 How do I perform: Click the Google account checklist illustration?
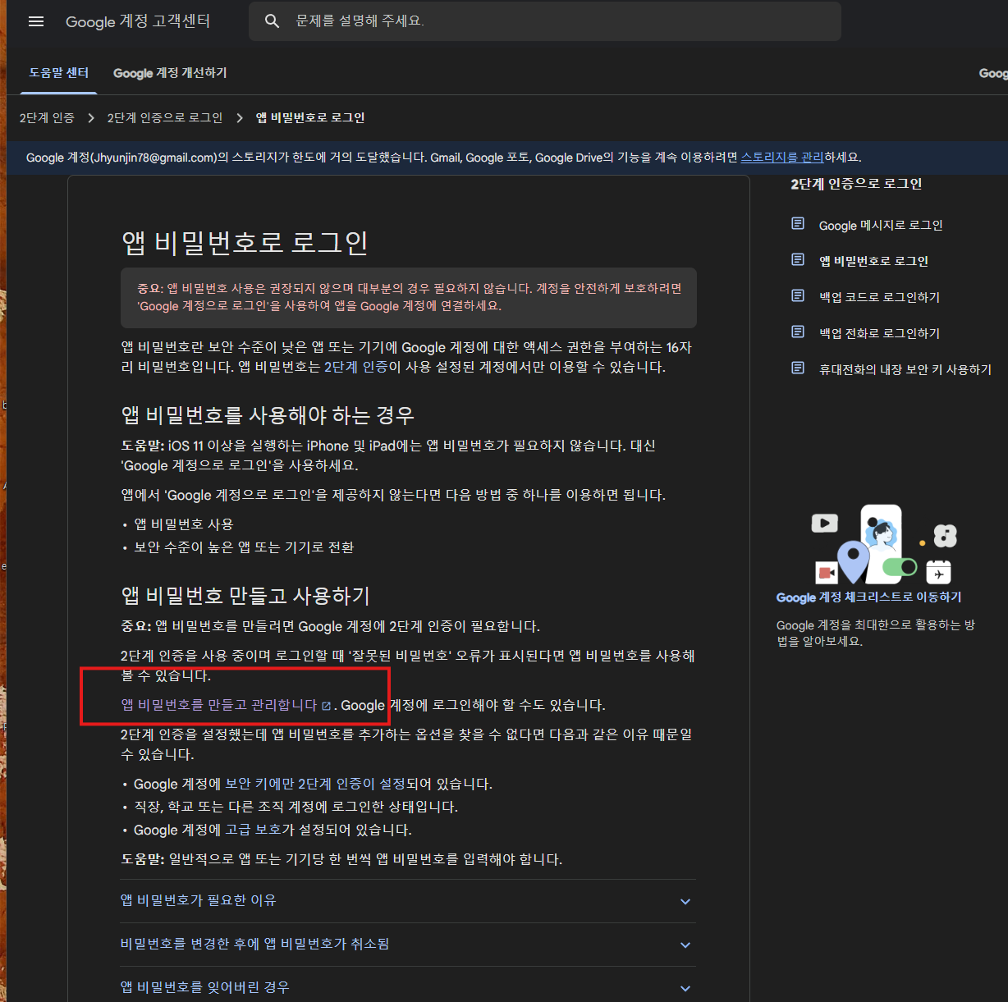click(884, 544)
